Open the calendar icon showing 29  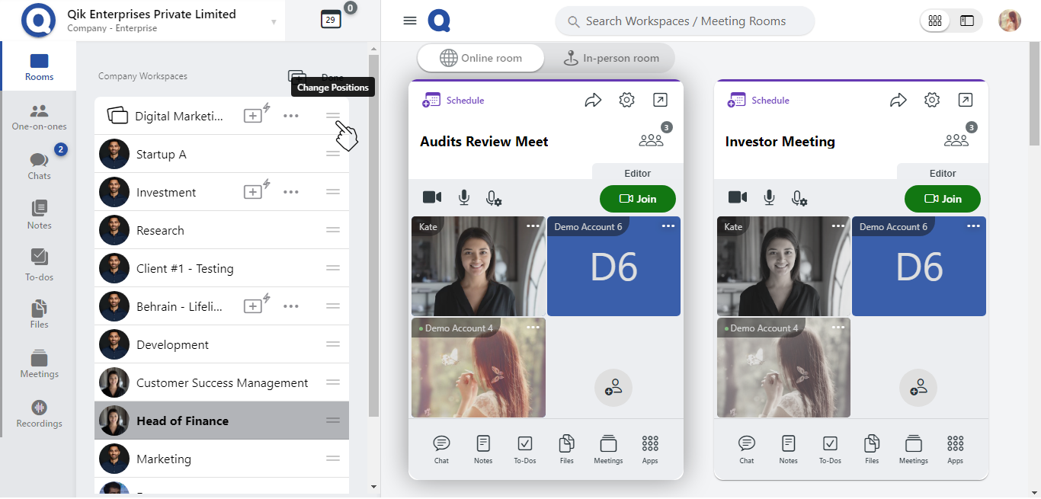tap(331, 21)
